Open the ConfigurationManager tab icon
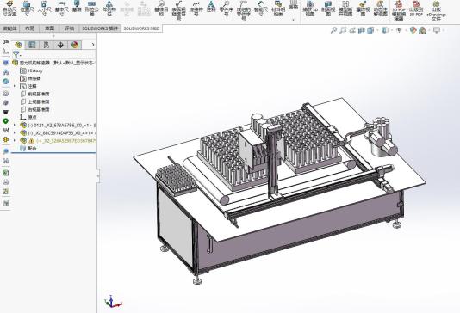The height and width of the screenshot is (313, 460). coord(47,45)
